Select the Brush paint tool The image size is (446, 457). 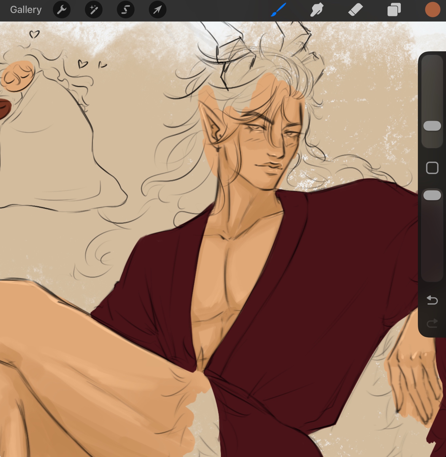(278, 10)
